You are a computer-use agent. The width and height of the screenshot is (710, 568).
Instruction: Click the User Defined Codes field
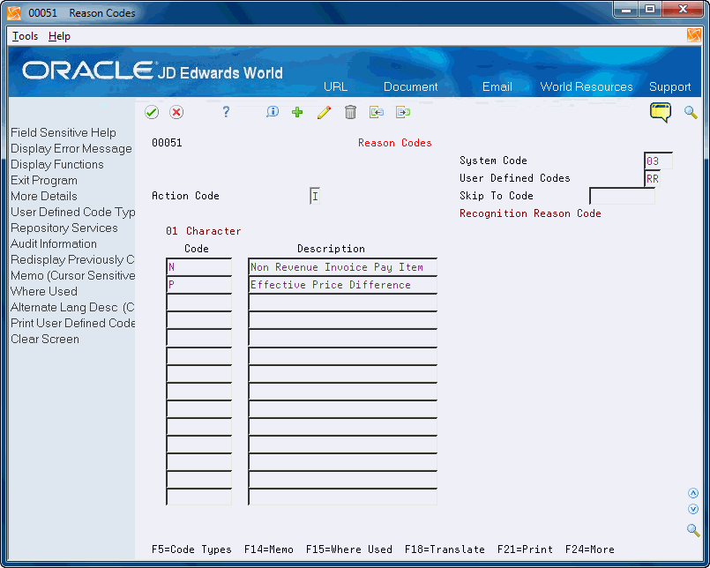652,178
